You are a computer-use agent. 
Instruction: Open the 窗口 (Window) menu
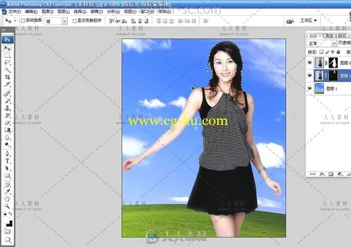coord(147,12)
